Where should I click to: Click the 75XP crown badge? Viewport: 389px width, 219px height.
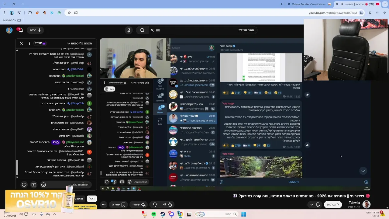[40, 43]
